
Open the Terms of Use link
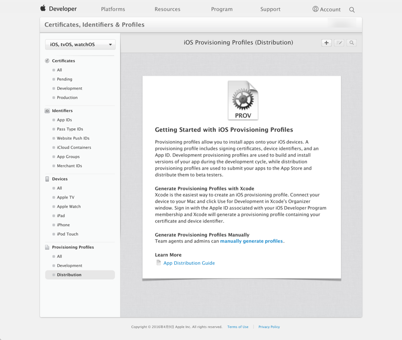238,326
